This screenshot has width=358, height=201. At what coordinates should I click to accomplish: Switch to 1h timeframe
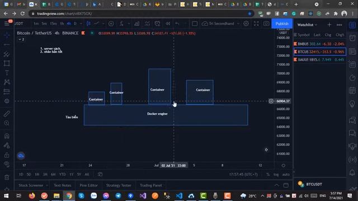[x=62, y=23]
